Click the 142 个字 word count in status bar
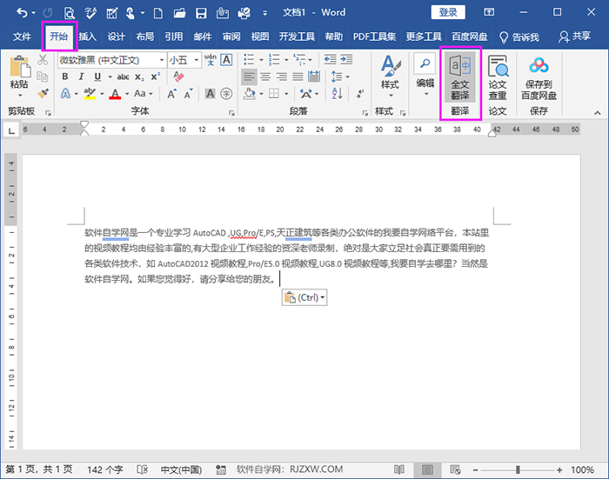This screenshot has width=609, height=479. (104, 469)
